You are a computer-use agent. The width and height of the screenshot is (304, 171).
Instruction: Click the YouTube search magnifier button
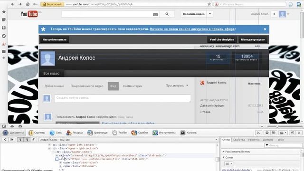167,14
